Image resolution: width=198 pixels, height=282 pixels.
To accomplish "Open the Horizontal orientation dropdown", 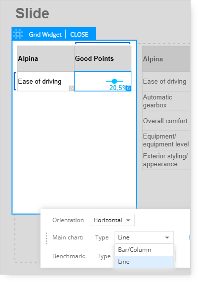I will [x=112, y=220].
